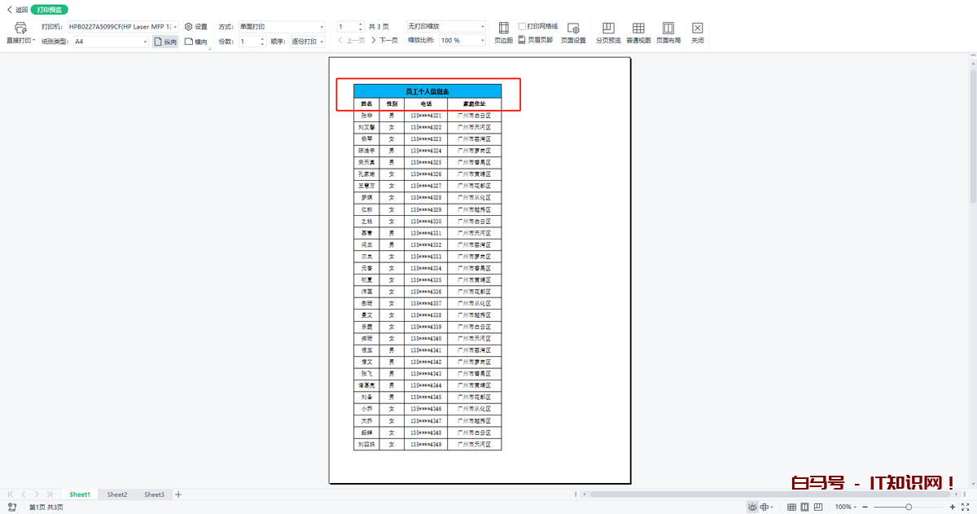Open the 页边距 margins tool
Image resolution: width=977 pixels, height=514 pixels.
pos(503,33)
